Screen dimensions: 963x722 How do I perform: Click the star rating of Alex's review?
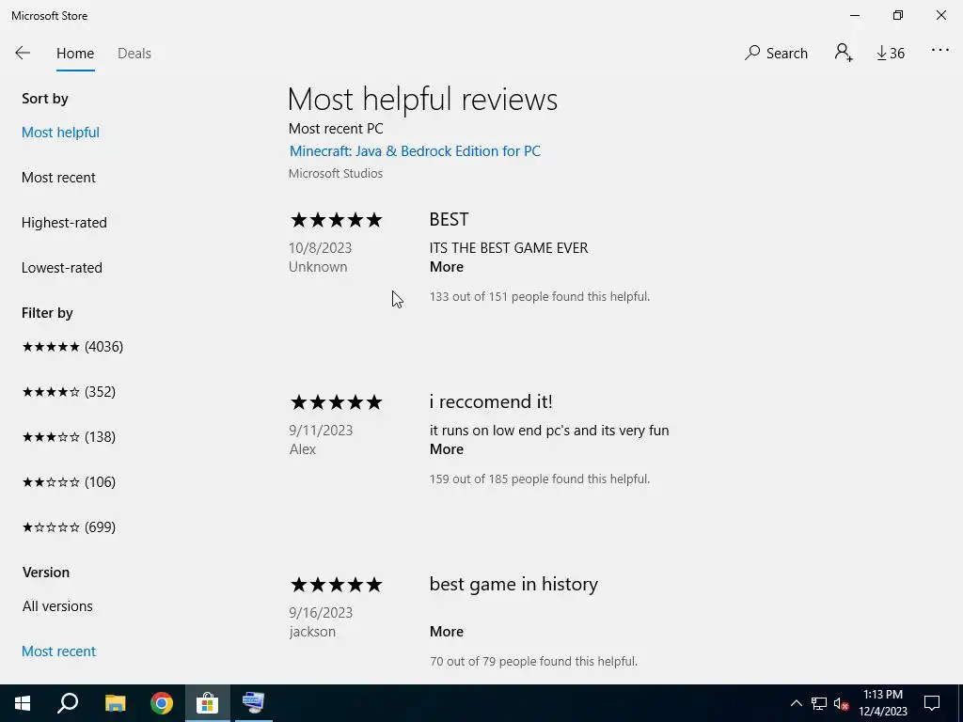[x=336, y=402]
